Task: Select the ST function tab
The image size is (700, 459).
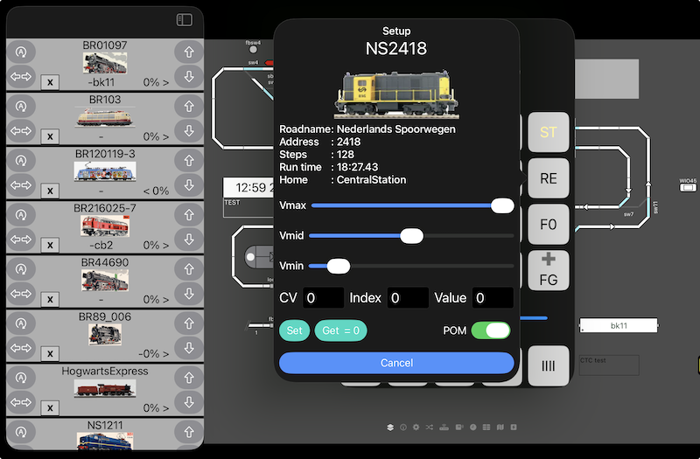Action: [x=548, y=133]
